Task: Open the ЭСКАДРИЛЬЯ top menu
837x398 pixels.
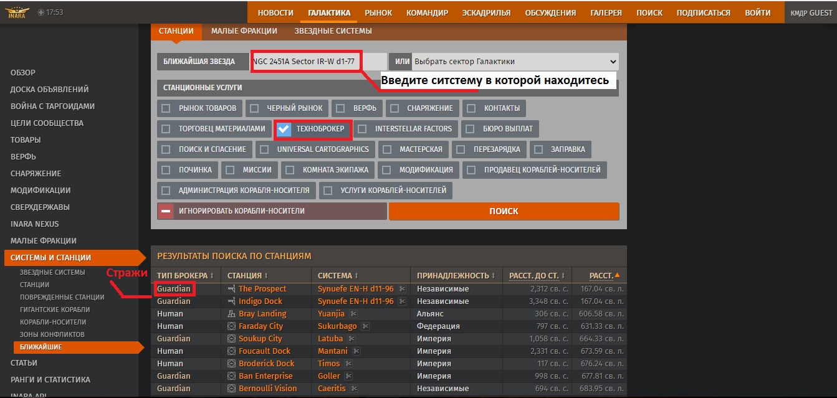Action: tap(486, 12)
